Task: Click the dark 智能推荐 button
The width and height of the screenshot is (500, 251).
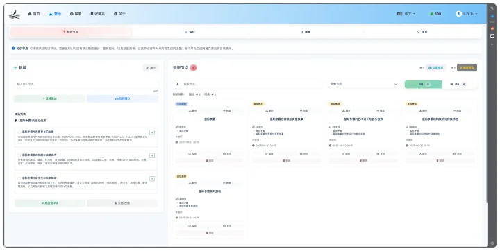Action: tap(467, 67)
